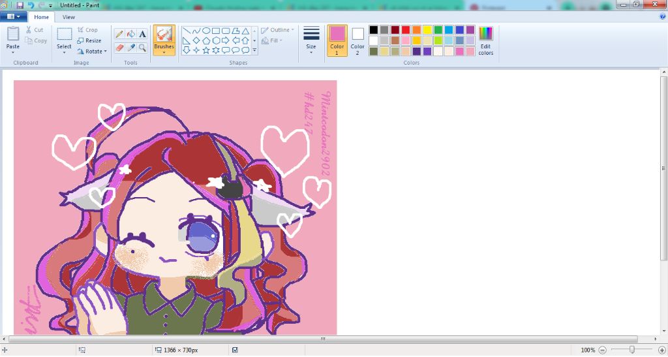Open Customize Quick Access Toolbar dropdown
Screen dimensions: 668x357
point(51,5)
